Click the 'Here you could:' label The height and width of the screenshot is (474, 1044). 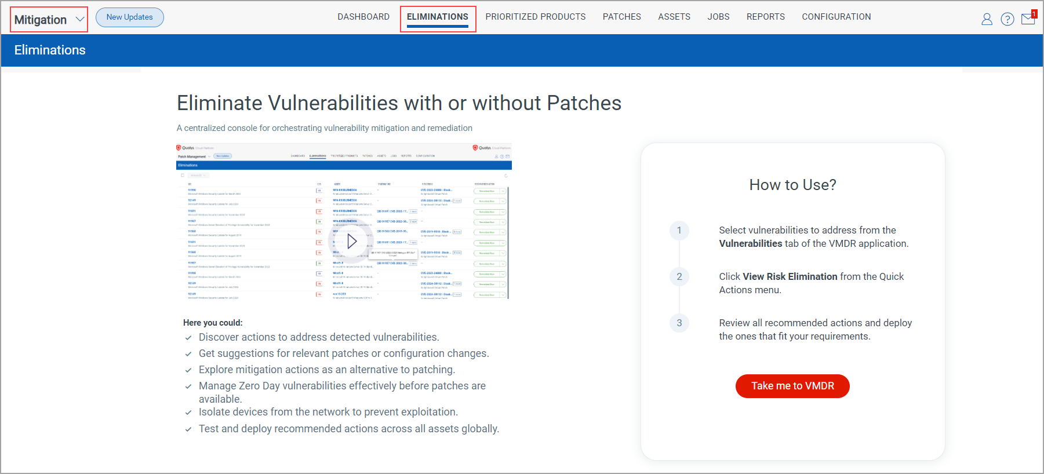click(x=213, y=323)
